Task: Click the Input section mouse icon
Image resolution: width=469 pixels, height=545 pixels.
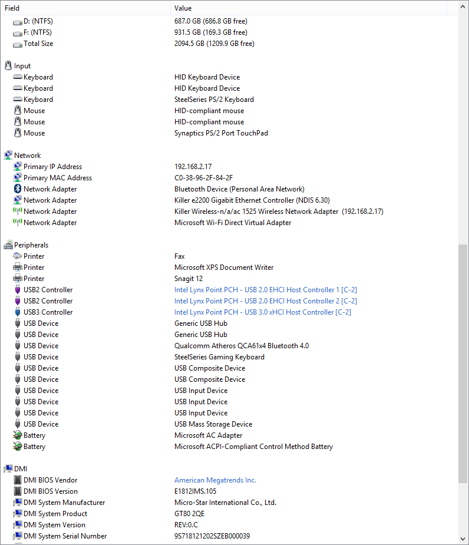Action: coord(8,65)
